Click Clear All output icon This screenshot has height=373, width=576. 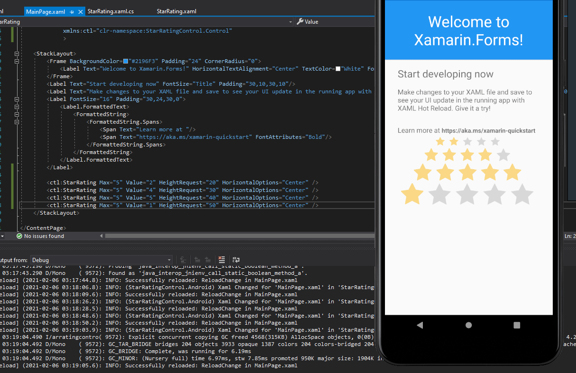coord(221,260)
